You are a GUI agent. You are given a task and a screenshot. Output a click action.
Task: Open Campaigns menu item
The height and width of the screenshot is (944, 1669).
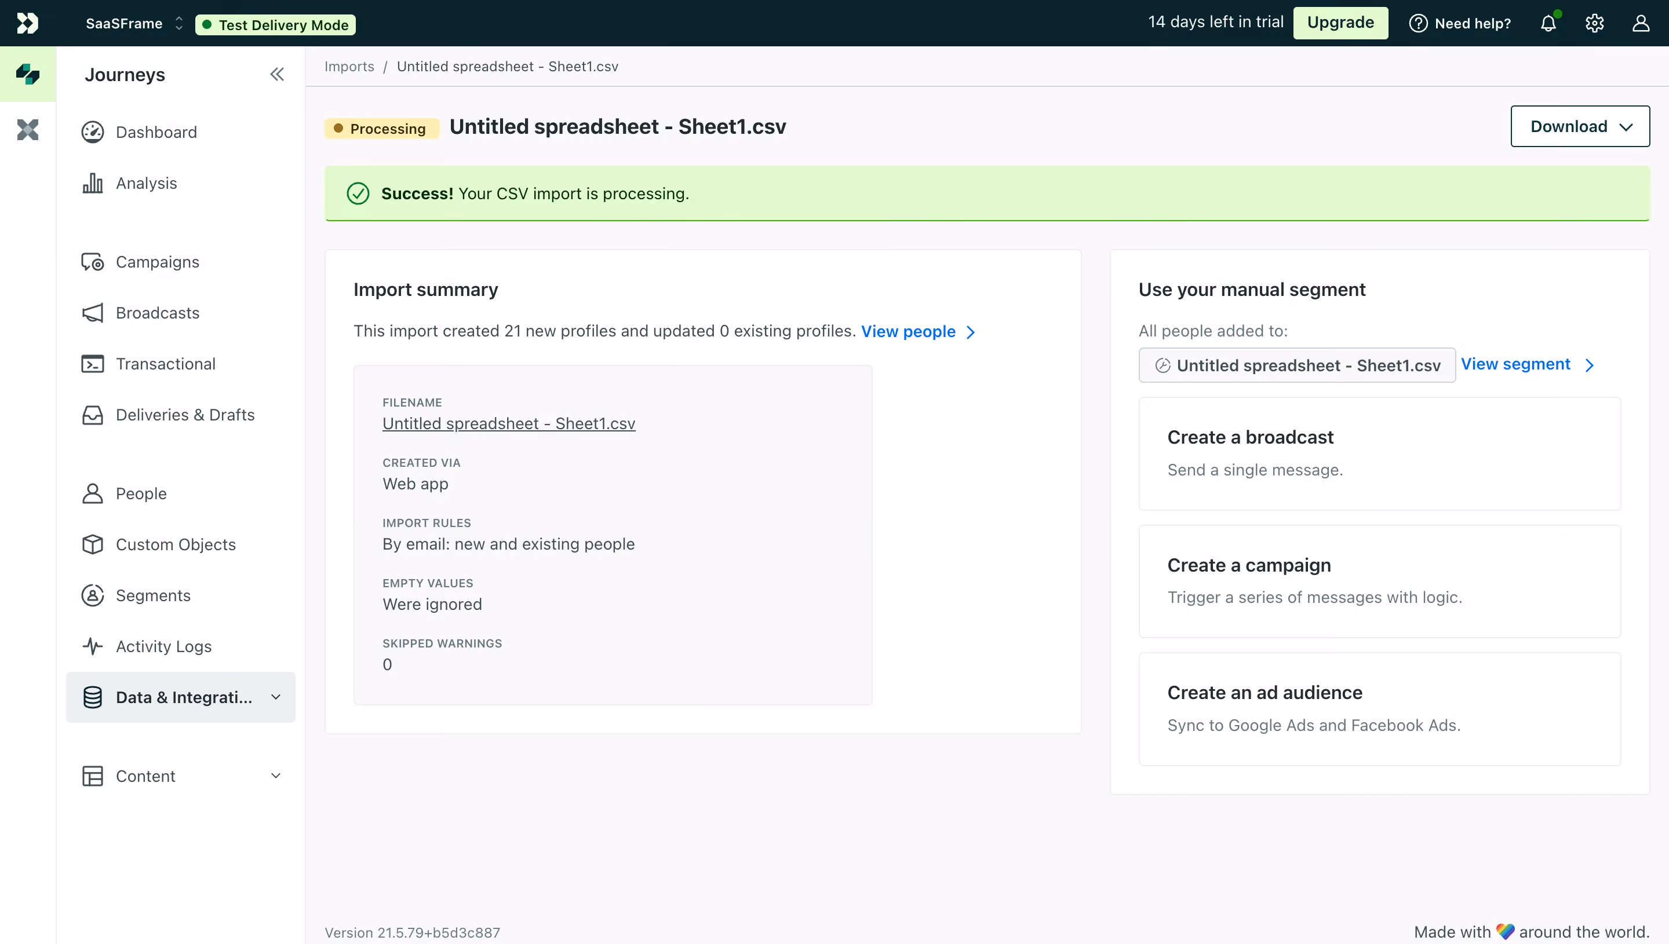[180, 262]
